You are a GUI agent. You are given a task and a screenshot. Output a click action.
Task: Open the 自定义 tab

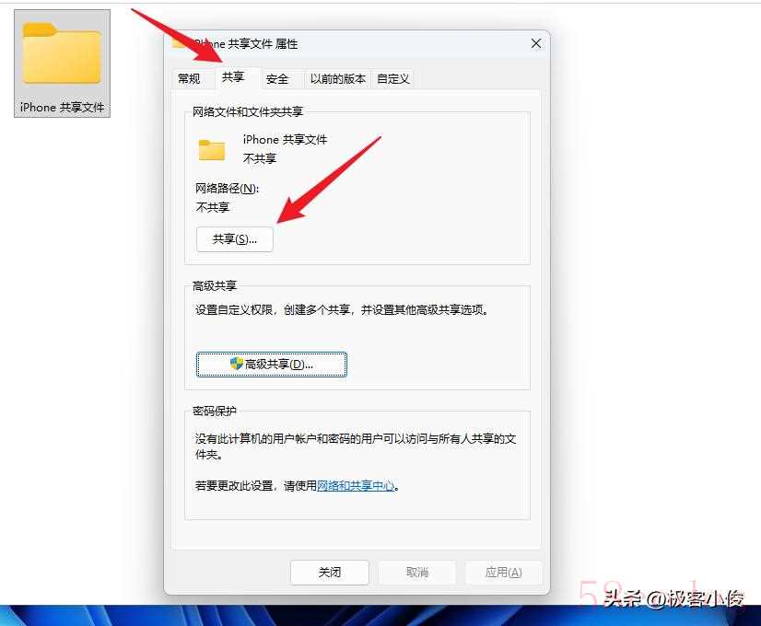click(x=393, y=78)
